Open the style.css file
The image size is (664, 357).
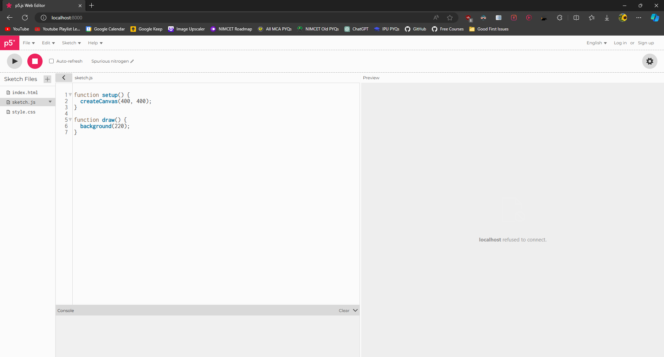pos(24,112)
